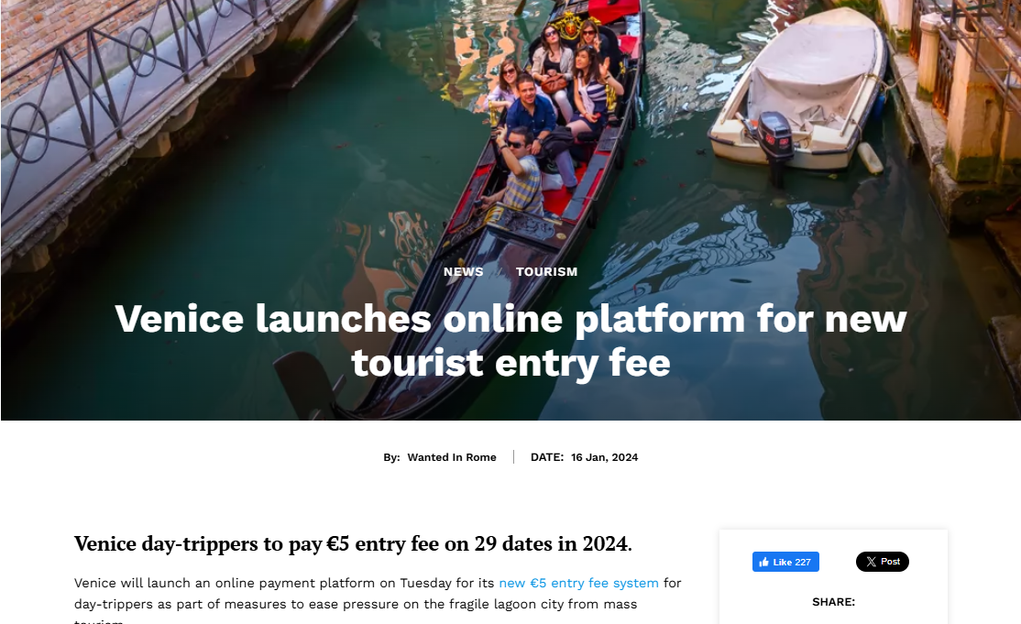Viewport: 1021px width, 624px height.
Task: Click the SHARE: label in sidebar
Action: 833,602
